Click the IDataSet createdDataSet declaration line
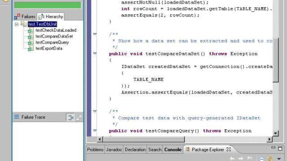Image resolution: width=287 pixels, height=161 pixels. pyautogui.click(x=197, y=67)
